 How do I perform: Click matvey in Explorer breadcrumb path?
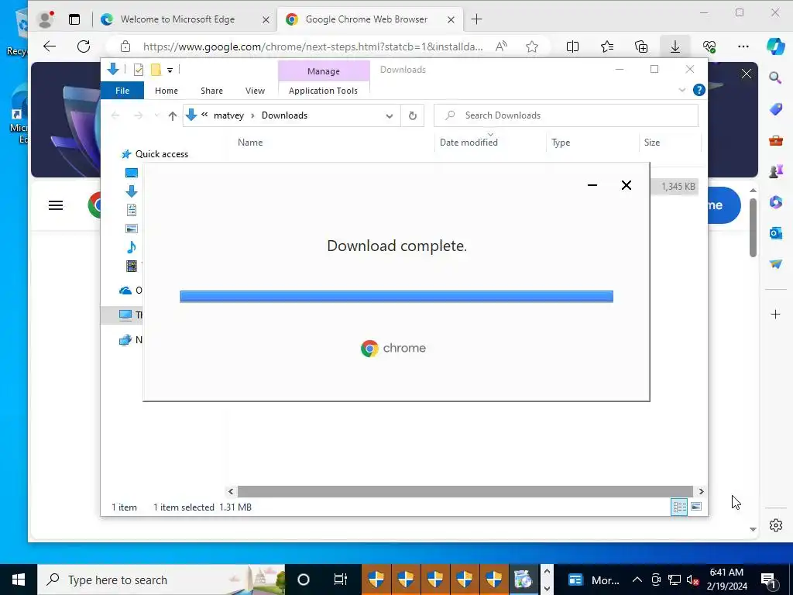pyautogui.click(x=228, y=115)
